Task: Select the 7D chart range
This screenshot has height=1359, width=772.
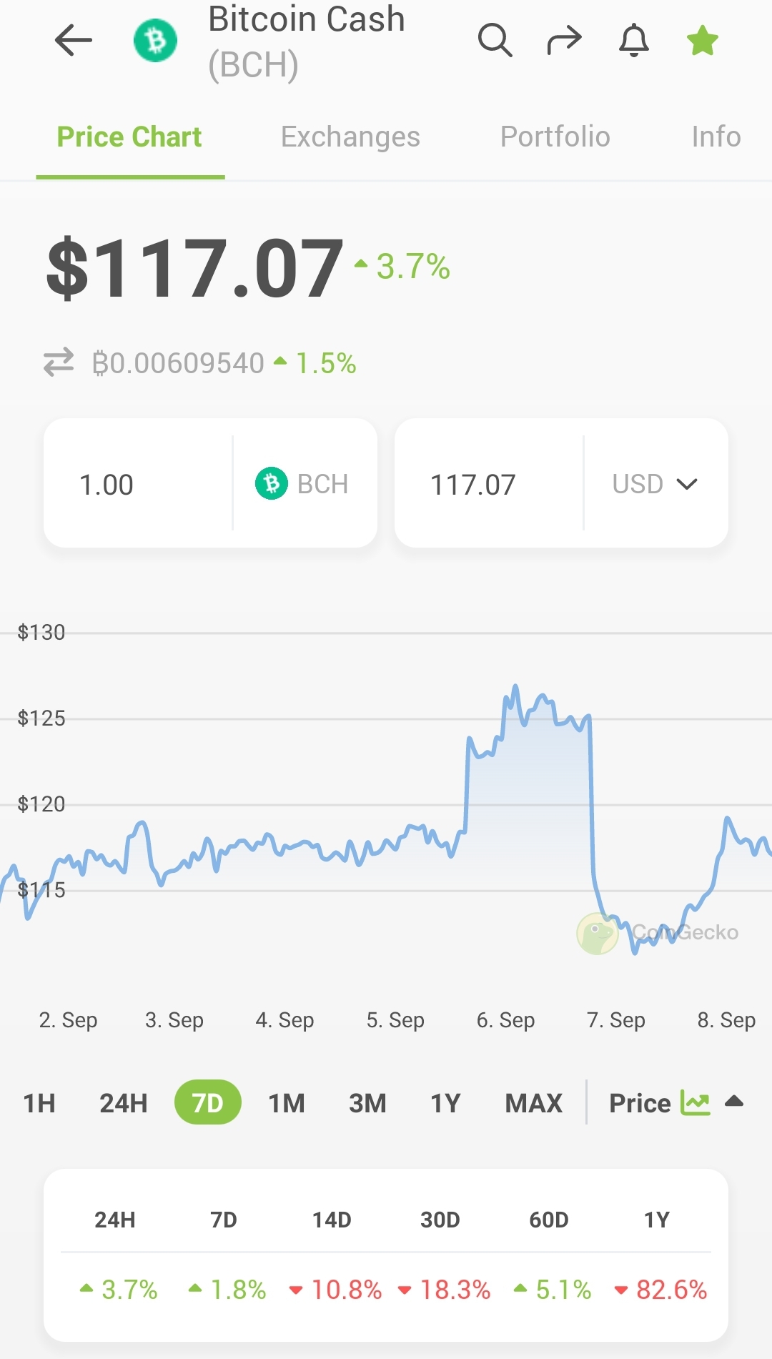Action: [x=207, y=1102]
